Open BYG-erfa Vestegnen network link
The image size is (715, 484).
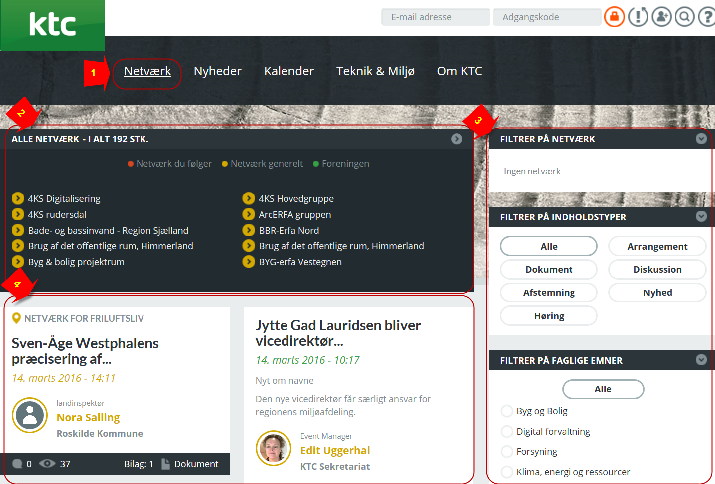pos(300,262)
